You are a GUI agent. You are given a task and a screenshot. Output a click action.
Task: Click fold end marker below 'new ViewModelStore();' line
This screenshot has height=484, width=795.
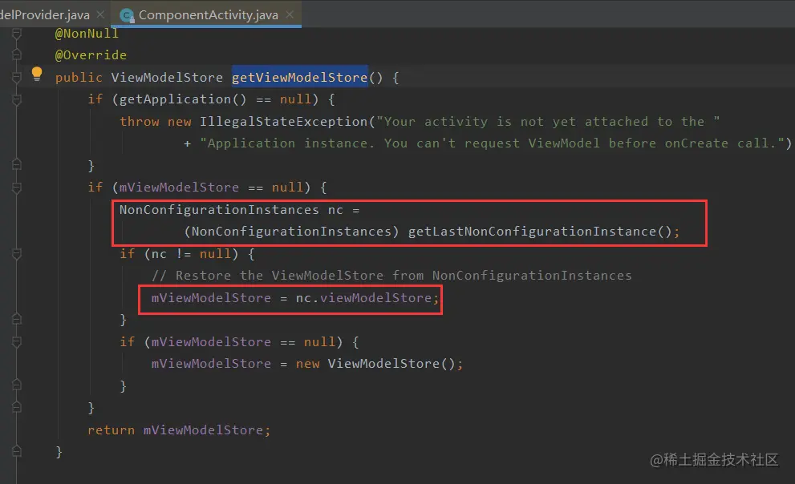click(16, 385)
